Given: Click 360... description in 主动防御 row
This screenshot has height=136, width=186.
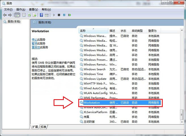Looking at the screenshot, I should point(113,122).
